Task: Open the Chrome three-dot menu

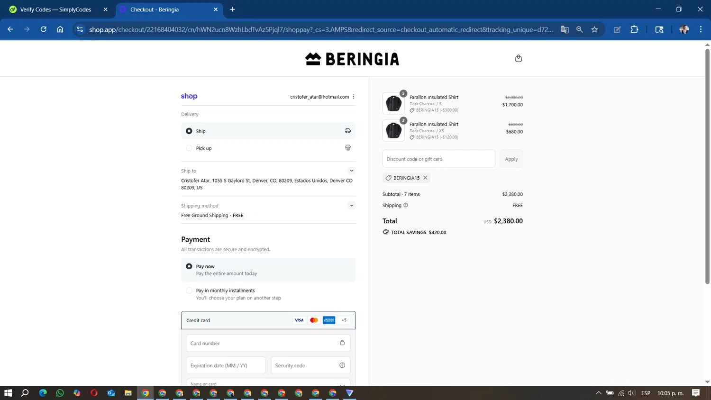Action: (701, 29)
